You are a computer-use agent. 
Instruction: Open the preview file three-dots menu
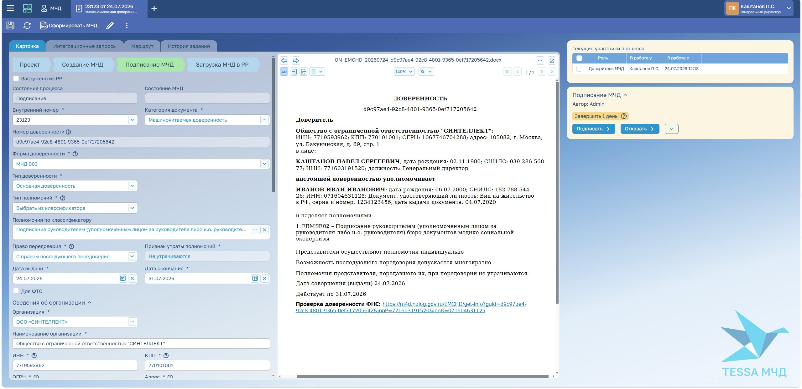pyautogui.click(x=540, y=60)
